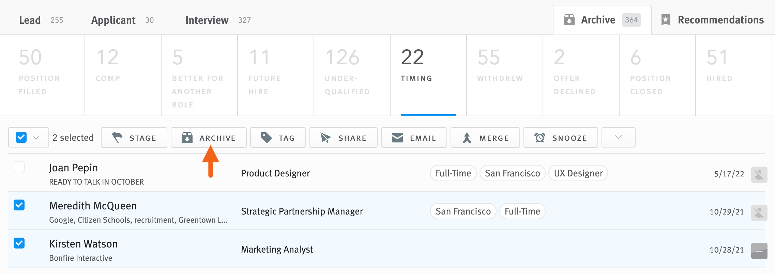Open Meredith McQueen's candidate profile
775x274 pixels.
(x=93, y=206)
